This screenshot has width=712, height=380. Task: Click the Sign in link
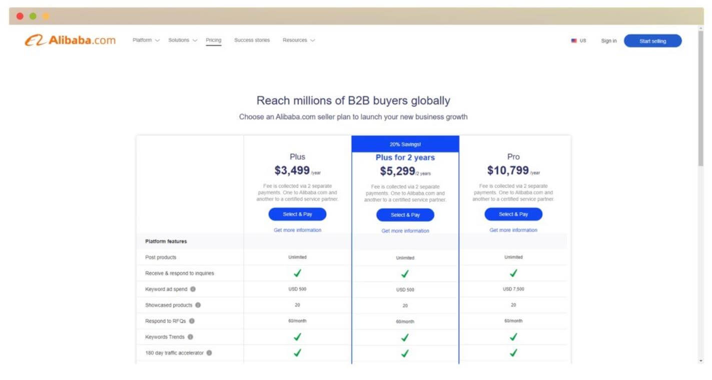[x=609, y=41]
